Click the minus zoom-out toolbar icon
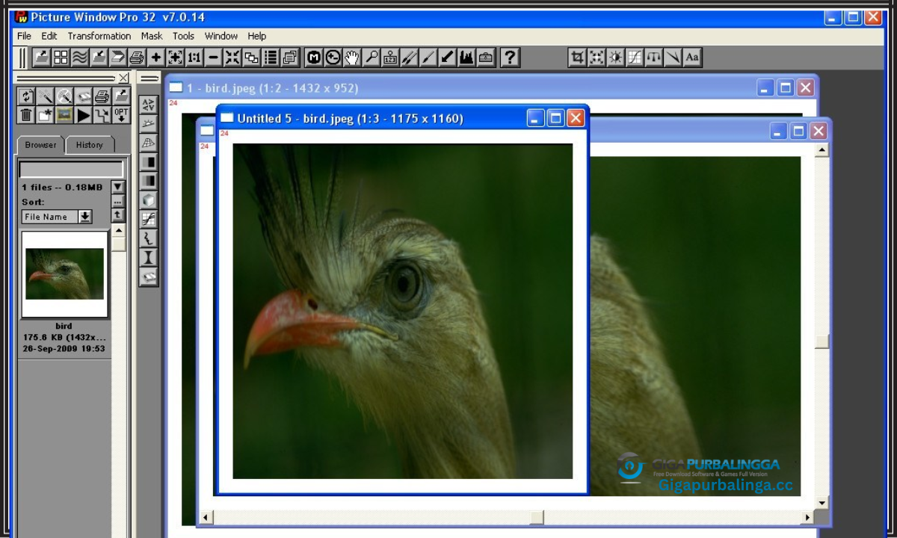The height and width of the screenshot is (538, 897). (x=214, y=58)
